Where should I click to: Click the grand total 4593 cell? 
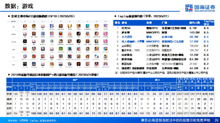tap(180, 113)
